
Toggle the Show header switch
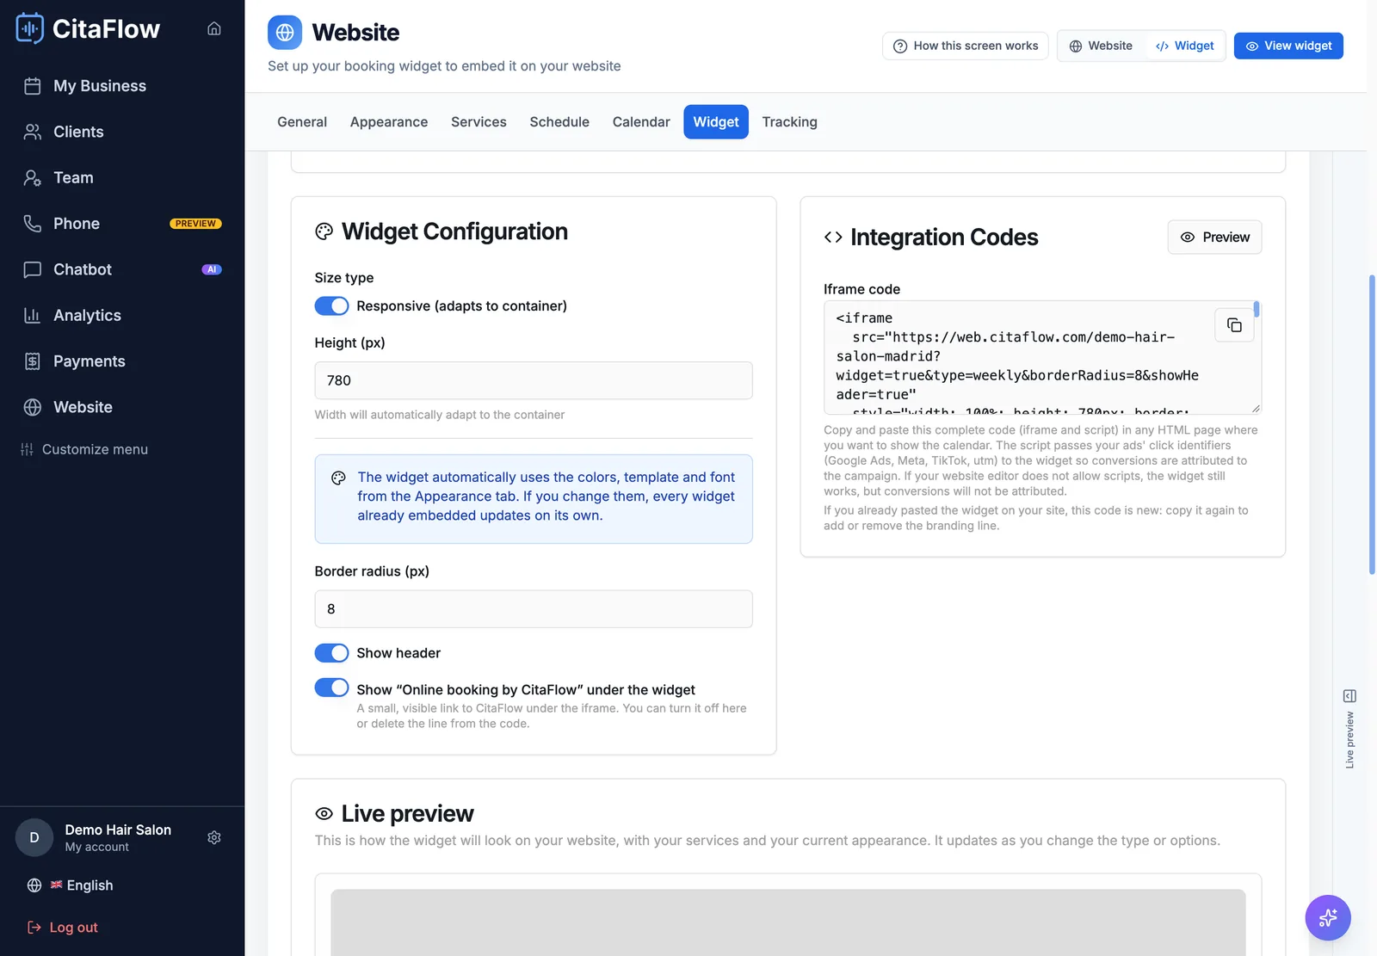[331, 653]
